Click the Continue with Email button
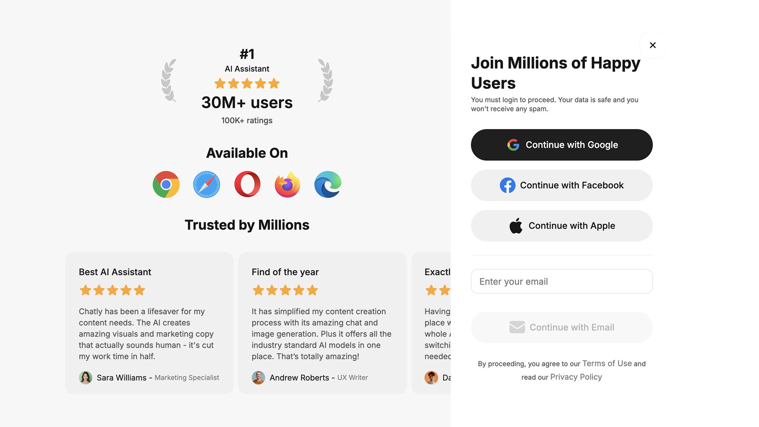Viewport: 759px width, 427px height. pyautogui.click(x=561, y=327)
